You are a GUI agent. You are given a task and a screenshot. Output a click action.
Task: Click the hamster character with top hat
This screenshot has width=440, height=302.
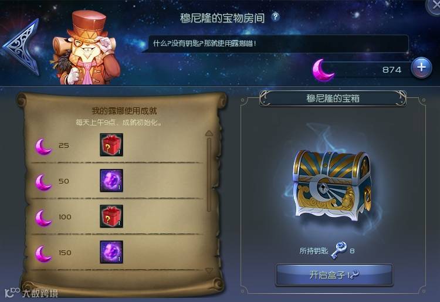pos(86,47)
